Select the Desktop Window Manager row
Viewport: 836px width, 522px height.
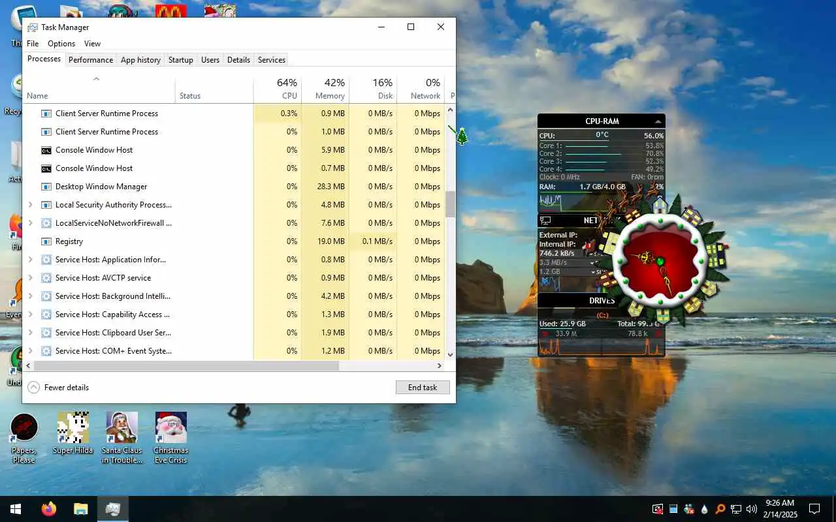coord(234,187)
